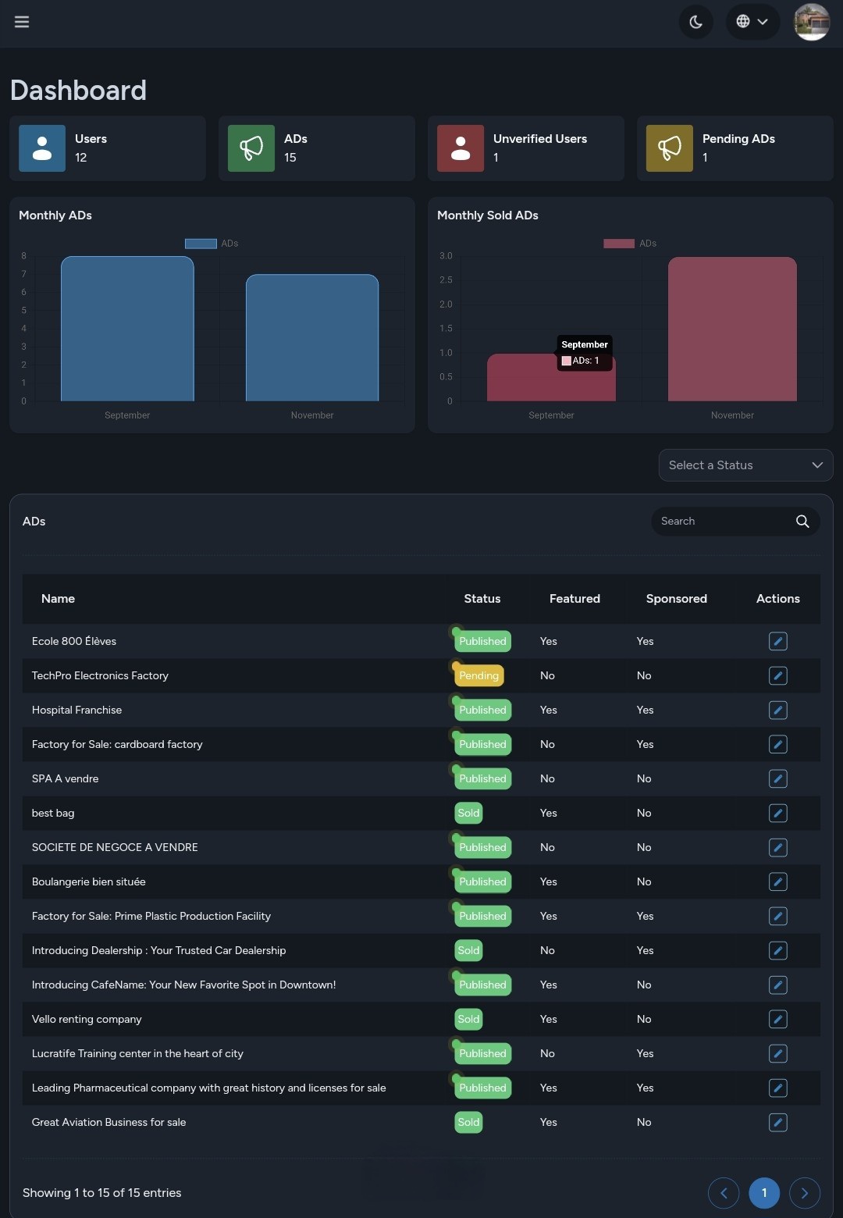The image size is (843, 1218).
Task: Focus the ADs search field
Action: coord(722,522)
